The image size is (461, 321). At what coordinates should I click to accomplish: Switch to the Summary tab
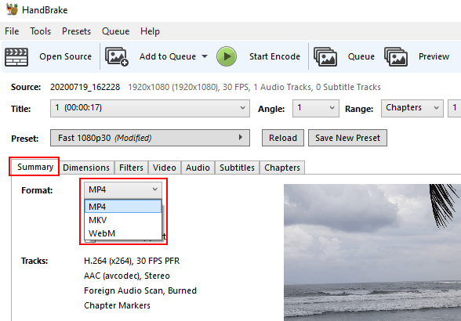35,167
